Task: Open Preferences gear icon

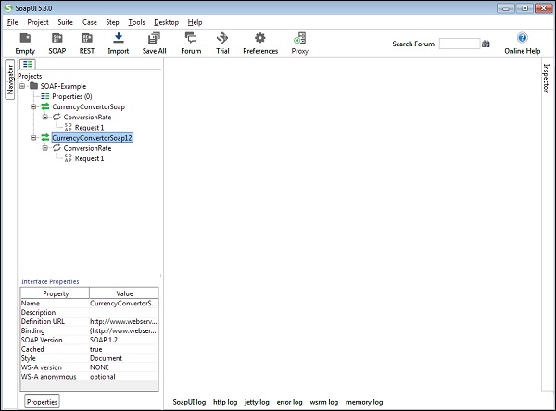Action: pyautogui.click(x=260, y=39)
